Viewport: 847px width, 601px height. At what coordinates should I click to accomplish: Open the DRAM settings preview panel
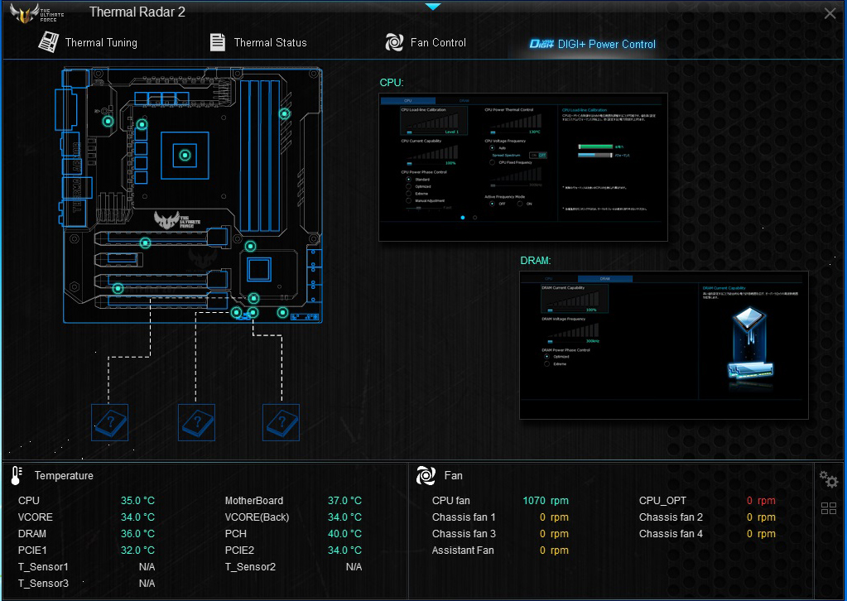(663, 344)
